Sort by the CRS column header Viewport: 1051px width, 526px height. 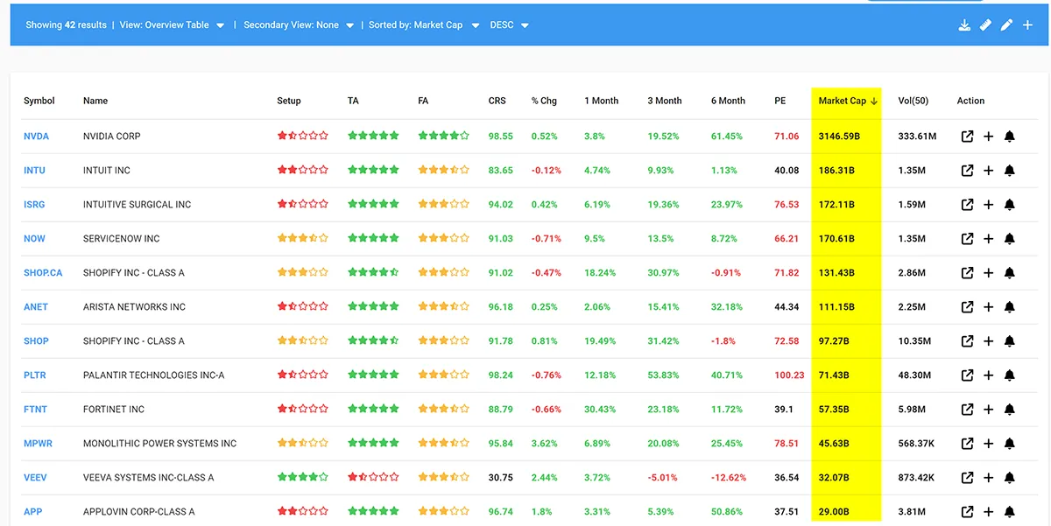click(x=497, y=101)
